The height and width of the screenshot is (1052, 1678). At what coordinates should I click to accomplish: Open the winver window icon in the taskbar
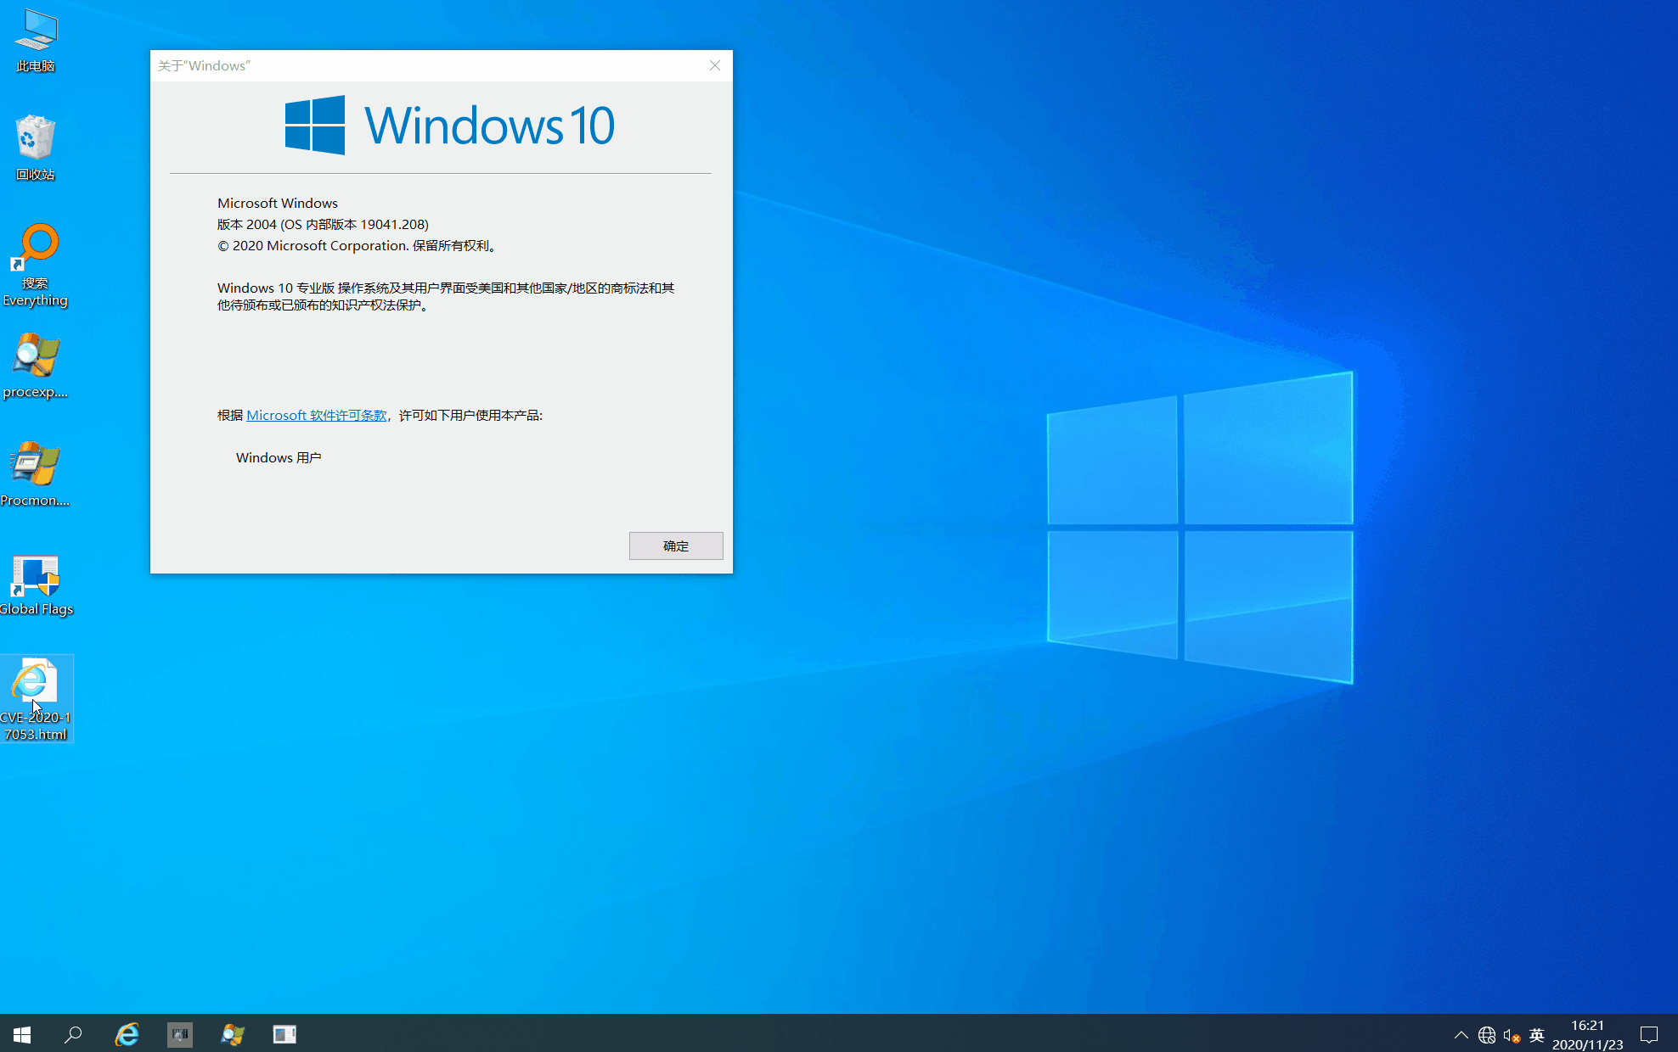tap(284, 1034)
